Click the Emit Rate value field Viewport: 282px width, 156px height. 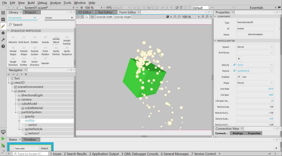[255, 89]
